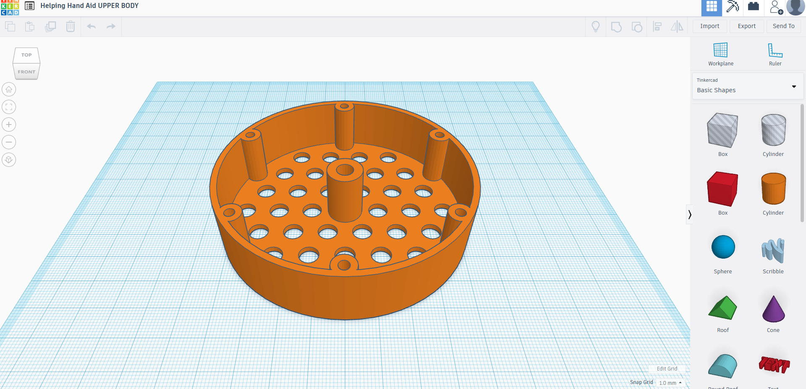This screenshot has height=389, width=806.
Task: Click the Ungroup shapes icon
Action: point(637,27)
